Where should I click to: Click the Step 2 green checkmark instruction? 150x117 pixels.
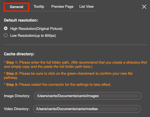pyautogui.click(x=68, y=76)
